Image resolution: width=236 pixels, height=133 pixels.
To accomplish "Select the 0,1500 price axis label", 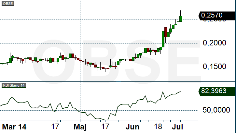I will point(215,66).
